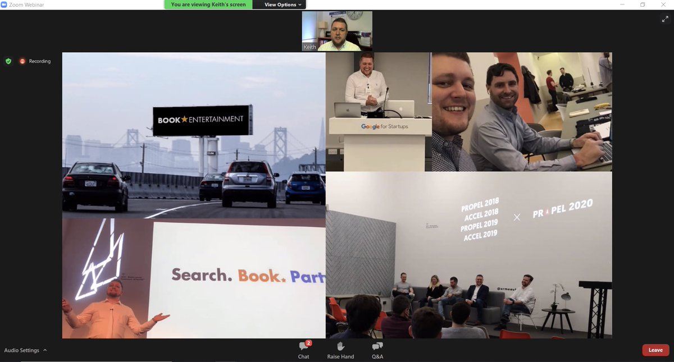Restore down the Zoom Webinar window
Screen dimensions: 674x362
(643, 4)
